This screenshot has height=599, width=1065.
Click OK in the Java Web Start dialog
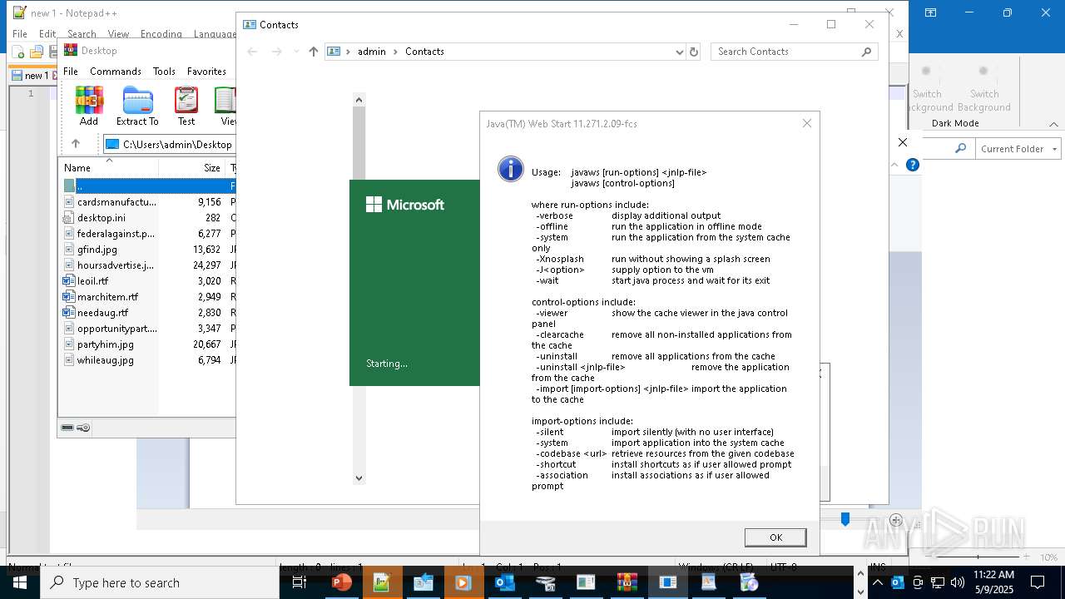click(x=775, y=537)
